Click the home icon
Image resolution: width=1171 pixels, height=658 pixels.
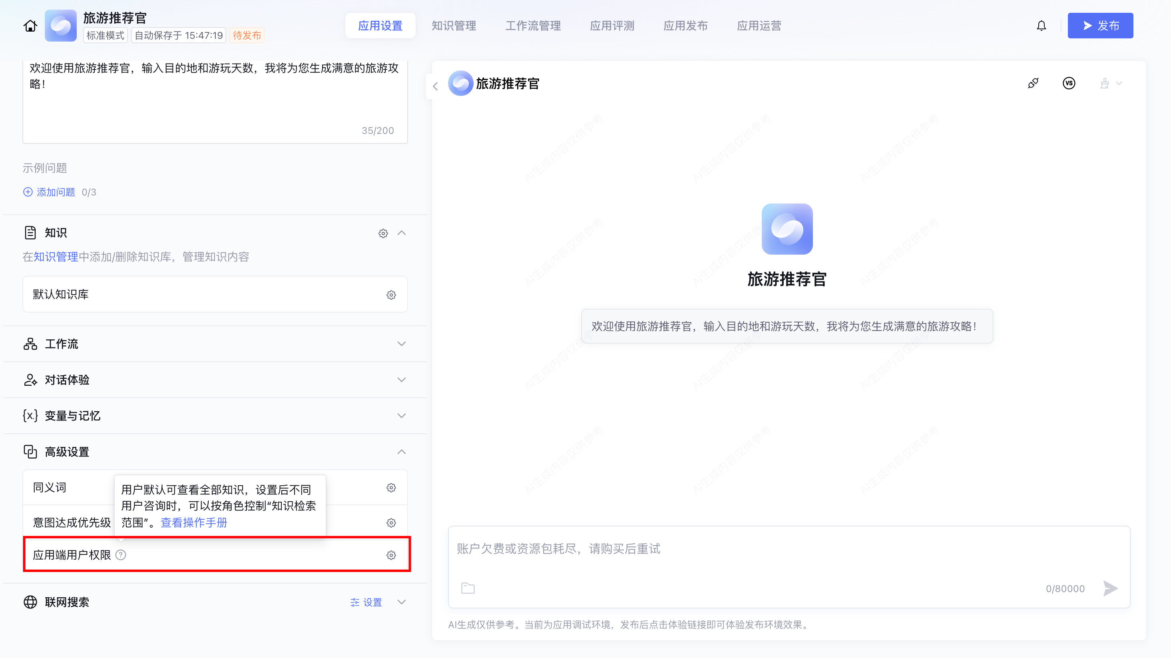coord(30,26)
